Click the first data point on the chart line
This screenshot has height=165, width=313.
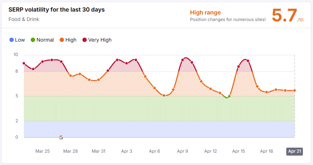(24, 63)
